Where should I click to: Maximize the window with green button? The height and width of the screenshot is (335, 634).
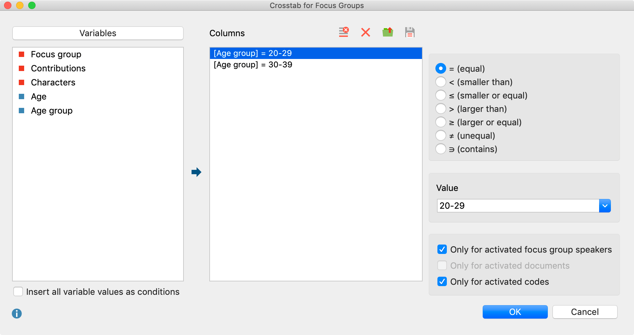pyautogui.click(x=32, y=5)
